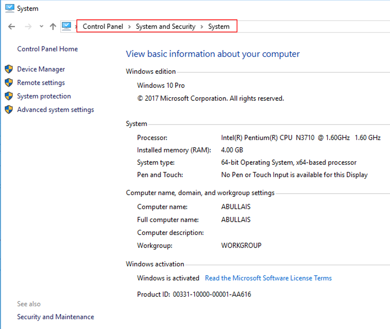Viewport: 390px width, 329px height.
Task: Click the up arrow to go to parent folder
Action: click(52, 26)
